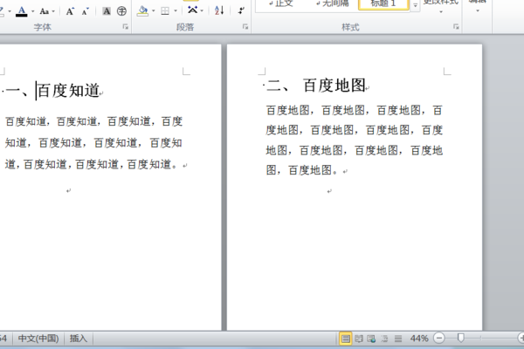
Task: Switch to Web Layout view
Action: [x=371, y=339]
